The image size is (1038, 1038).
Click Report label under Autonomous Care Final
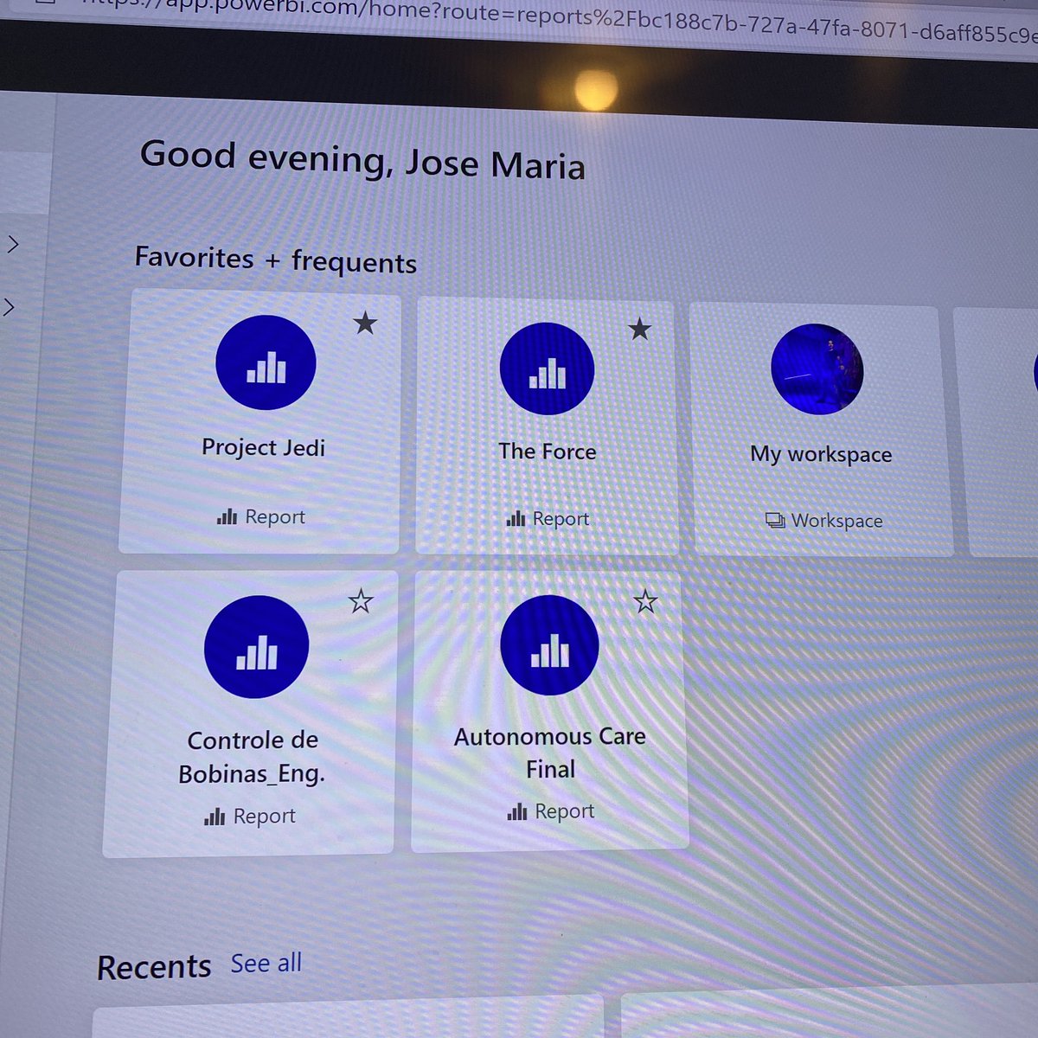(551, 811)
